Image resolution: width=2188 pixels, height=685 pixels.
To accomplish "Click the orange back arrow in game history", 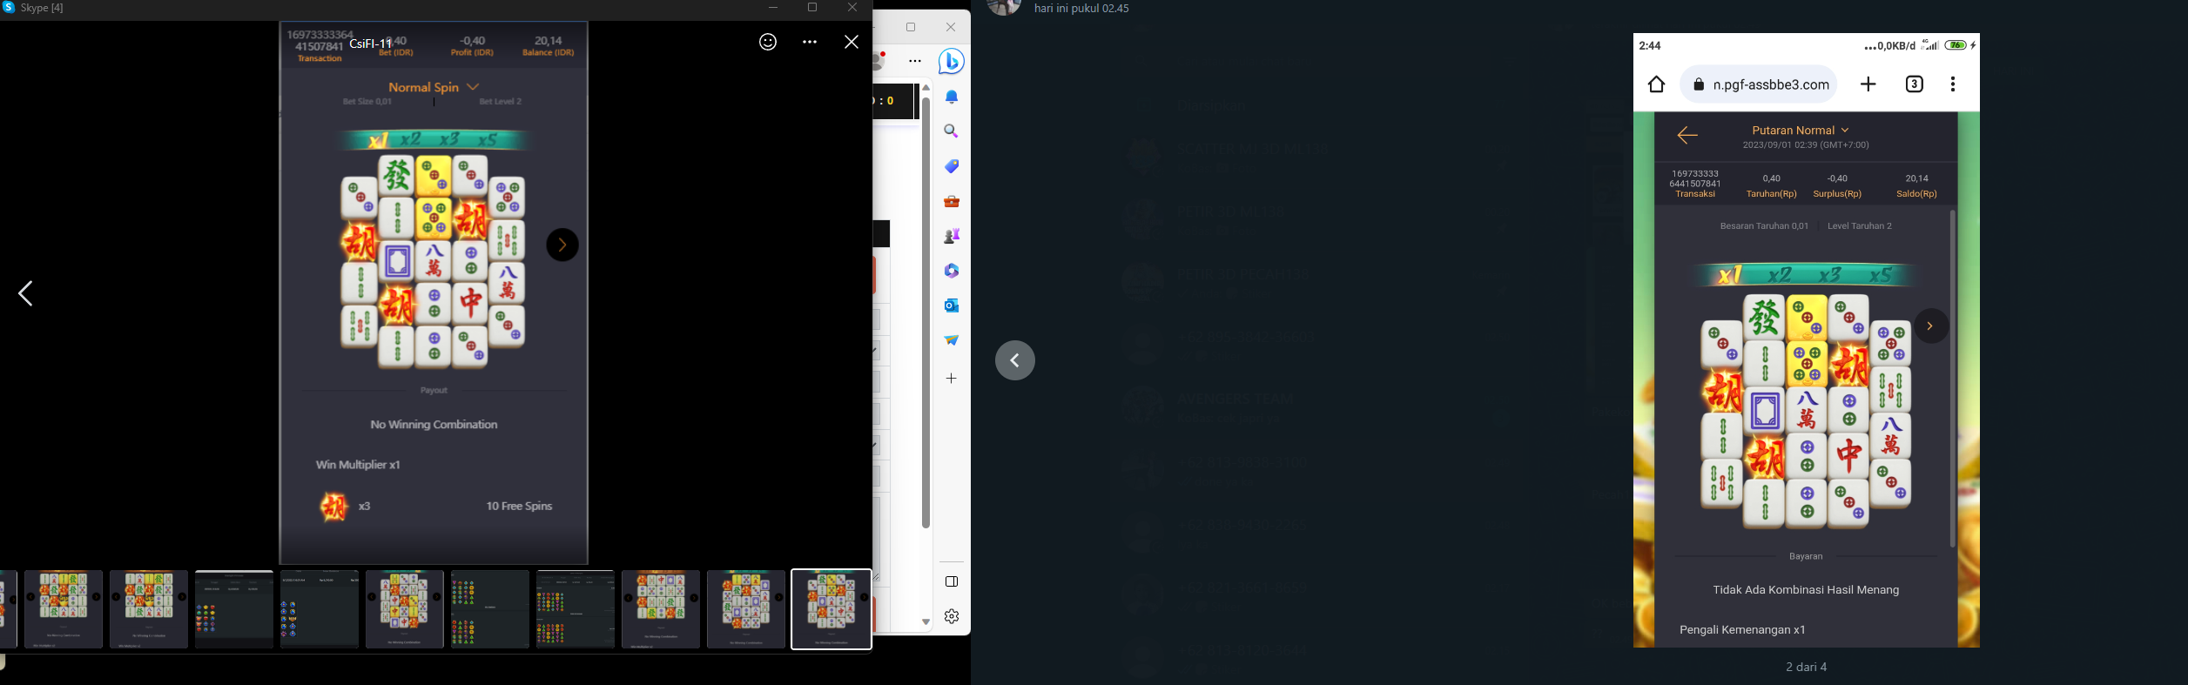I will (x=1687, y=135).
